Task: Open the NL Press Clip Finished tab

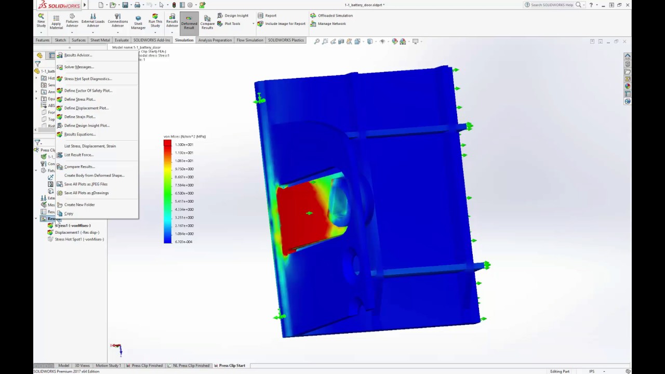Action: pos(190,365)
